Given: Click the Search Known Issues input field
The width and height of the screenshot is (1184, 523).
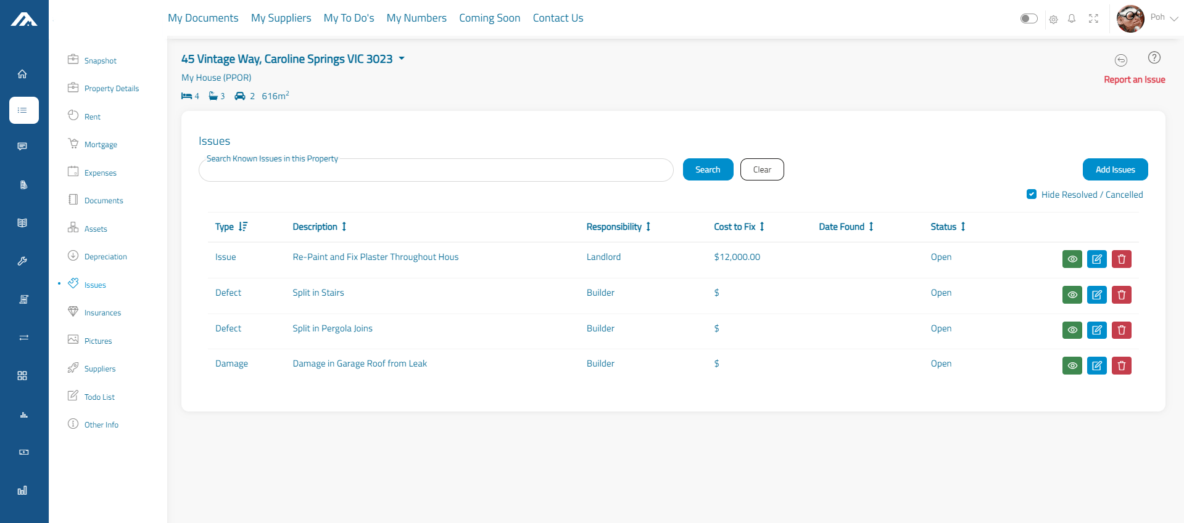Looking at the screenshot, I should pyautogui.click(x=436, y=171).
